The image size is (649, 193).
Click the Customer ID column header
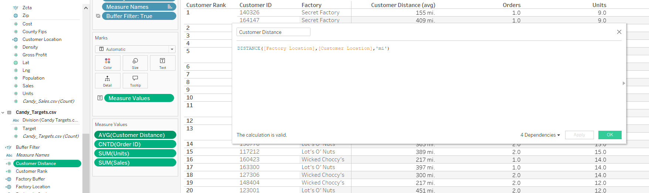point(255,5)
